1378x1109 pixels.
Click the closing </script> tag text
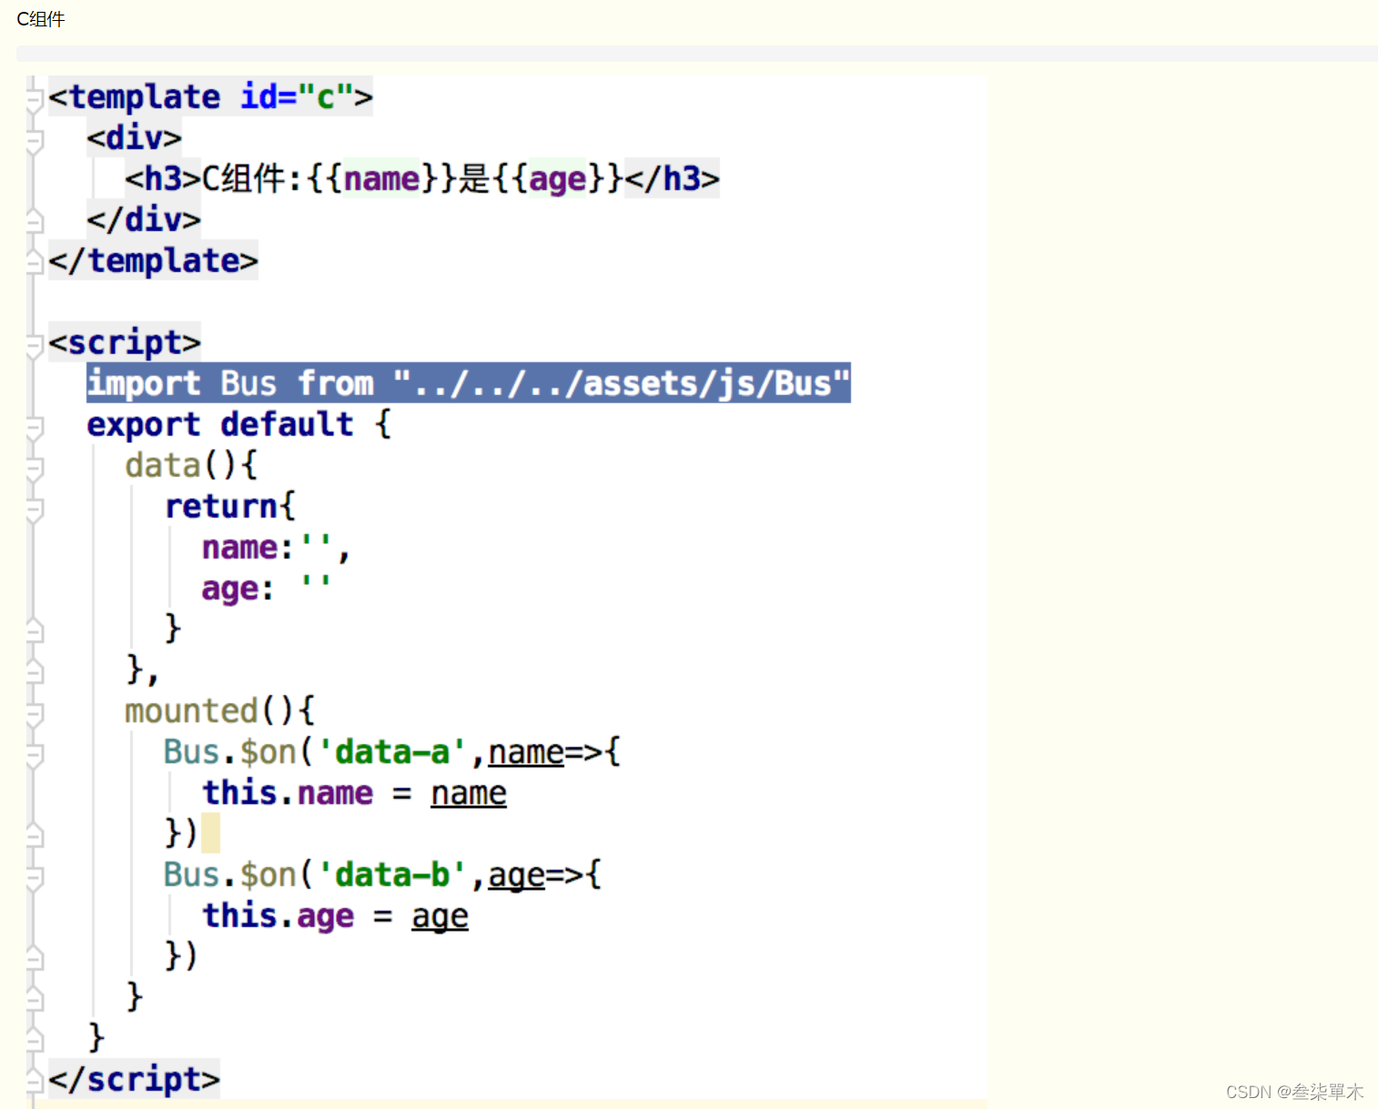[x=134, y=1079]
